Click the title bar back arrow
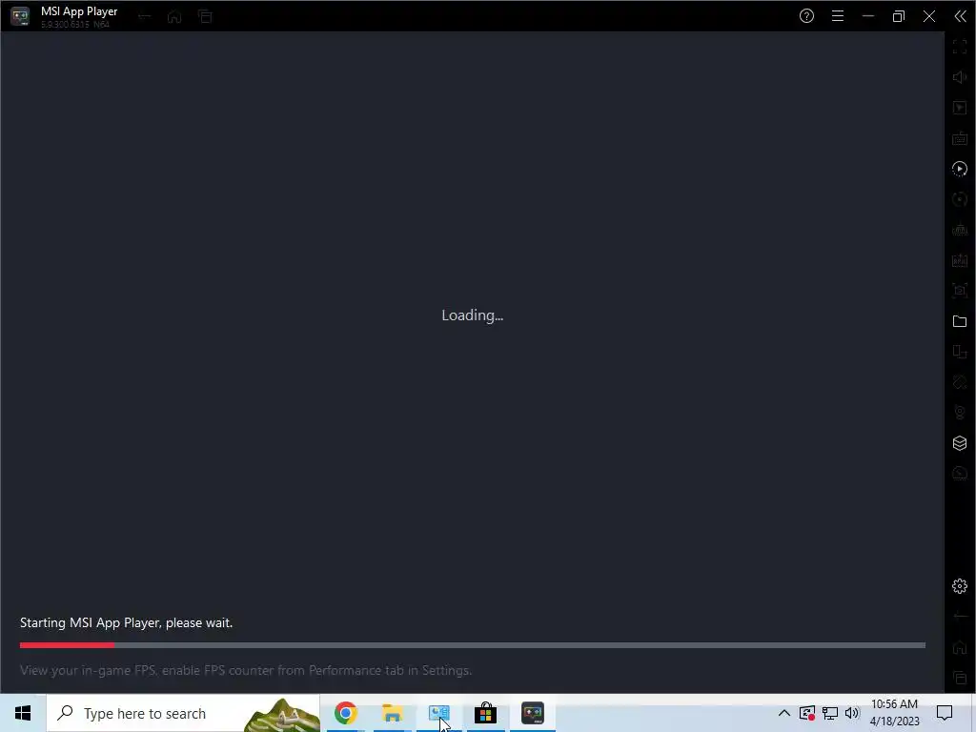 144,17
